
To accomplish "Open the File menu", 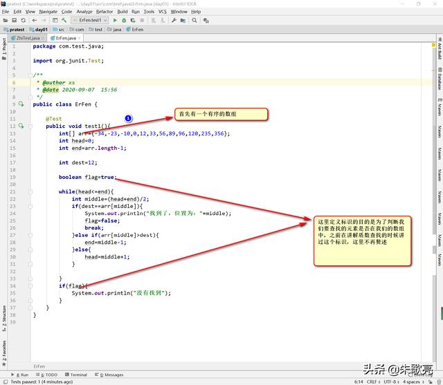I will tap(6, 12).
